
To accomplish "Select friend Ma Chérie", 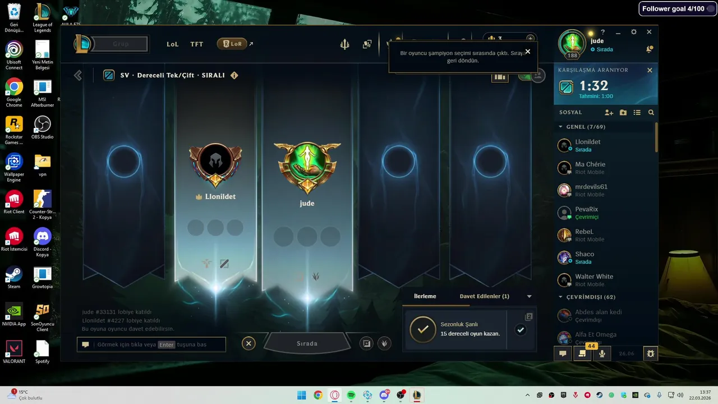I will tap(604, 168).
